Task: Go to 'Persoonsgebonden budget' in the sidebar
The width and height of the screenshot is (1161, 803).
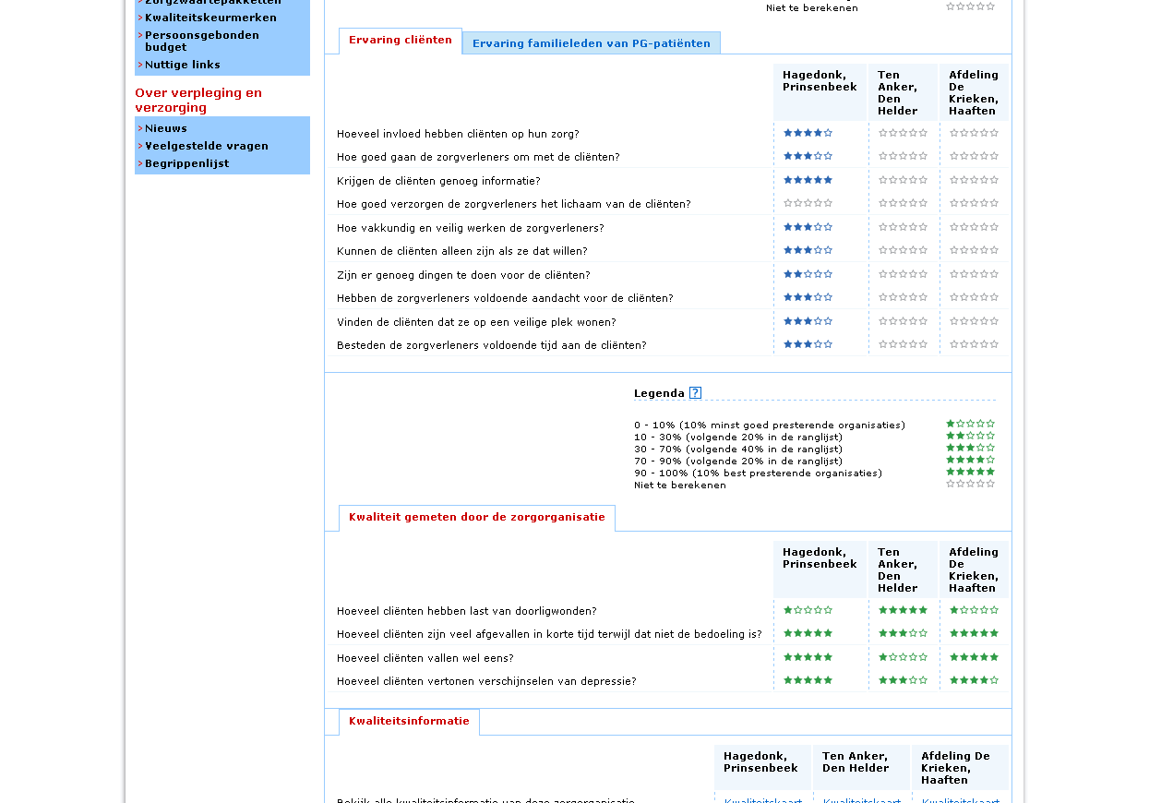Action: (202, 41)
